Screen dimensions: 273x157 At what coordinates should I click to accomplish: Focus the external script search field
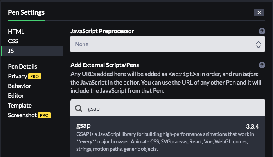(x=172, y=108)
